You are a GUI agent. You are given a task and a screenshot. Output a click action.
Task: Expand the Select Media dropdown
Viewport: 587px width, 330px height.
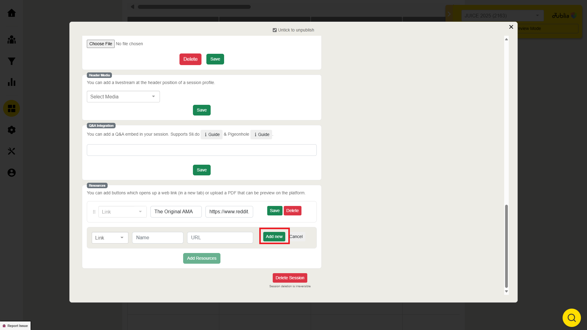[123, 97]
